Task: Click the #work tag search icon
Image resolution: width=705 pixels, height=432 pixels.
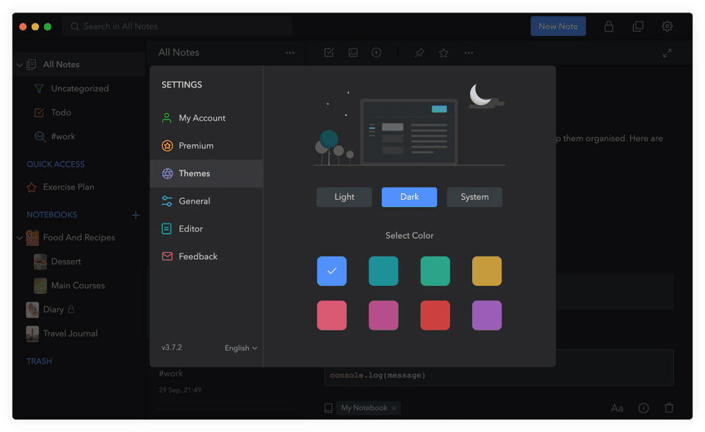Action: 40,137
